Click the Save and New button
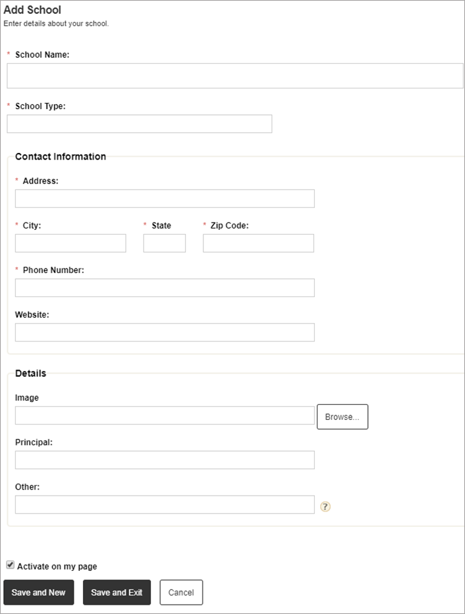 coord(39,592)
